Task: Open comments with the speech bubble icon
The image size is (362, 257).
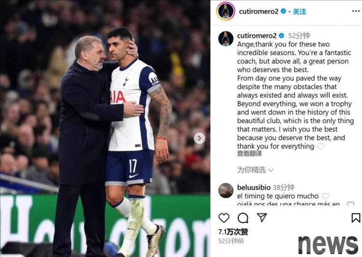Action: pyautogui.click(x=243, y=218)
